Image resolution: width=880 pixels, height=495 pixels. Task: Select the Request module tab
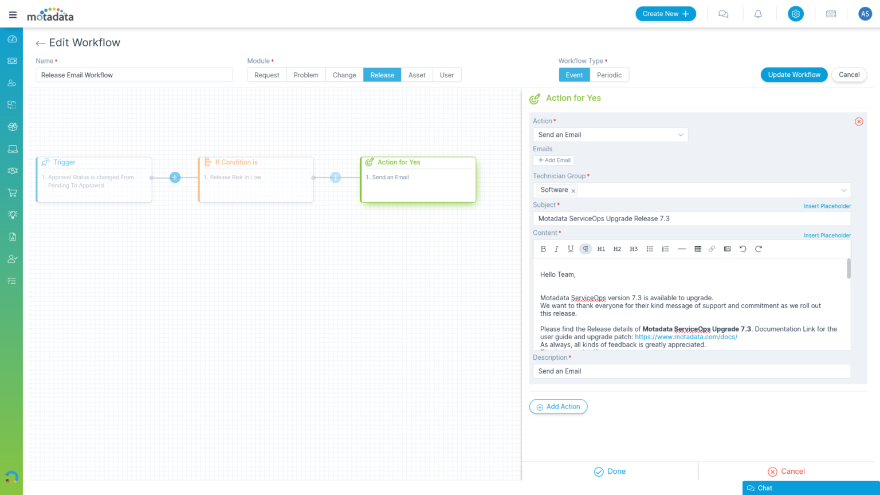pos(266,74)
